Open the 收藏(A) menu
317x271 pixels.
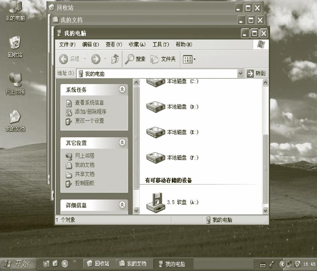click(x=137, y=45)
